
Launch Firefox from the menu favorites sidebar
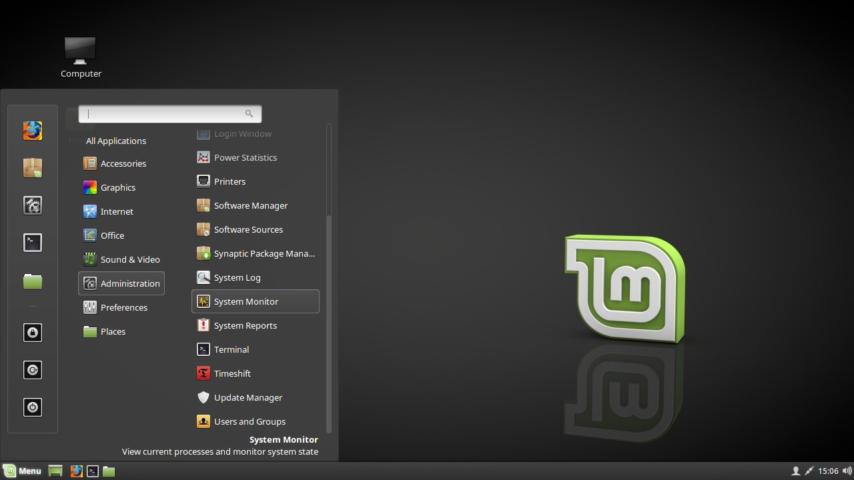[33, 131]
